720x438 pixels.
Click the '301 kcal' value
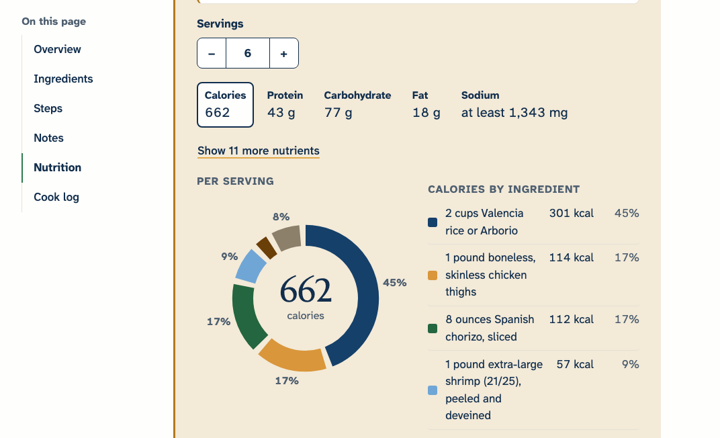(571, 214)
